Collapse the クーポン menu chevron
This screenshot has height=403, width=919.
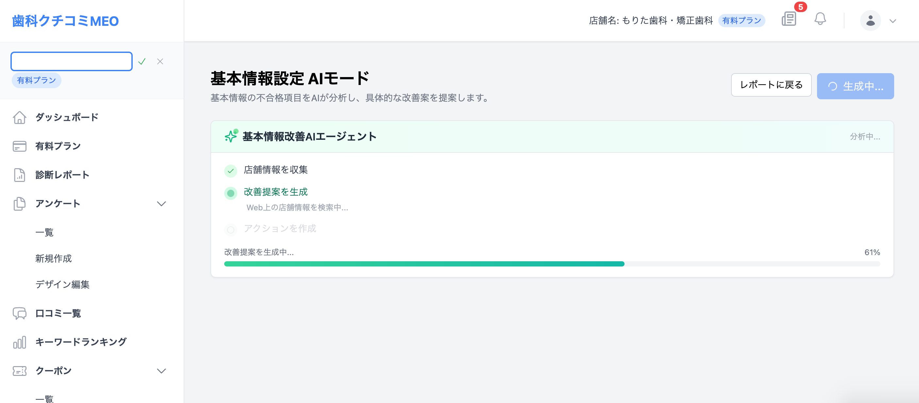[162, 371]
